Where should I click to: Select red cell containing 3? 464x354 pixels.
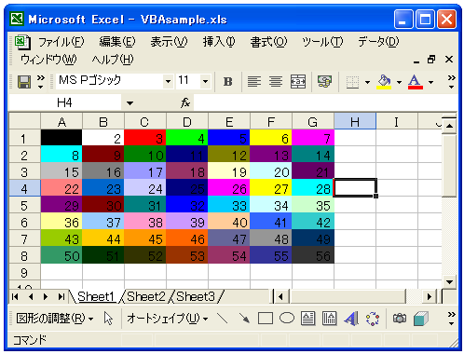144,138
